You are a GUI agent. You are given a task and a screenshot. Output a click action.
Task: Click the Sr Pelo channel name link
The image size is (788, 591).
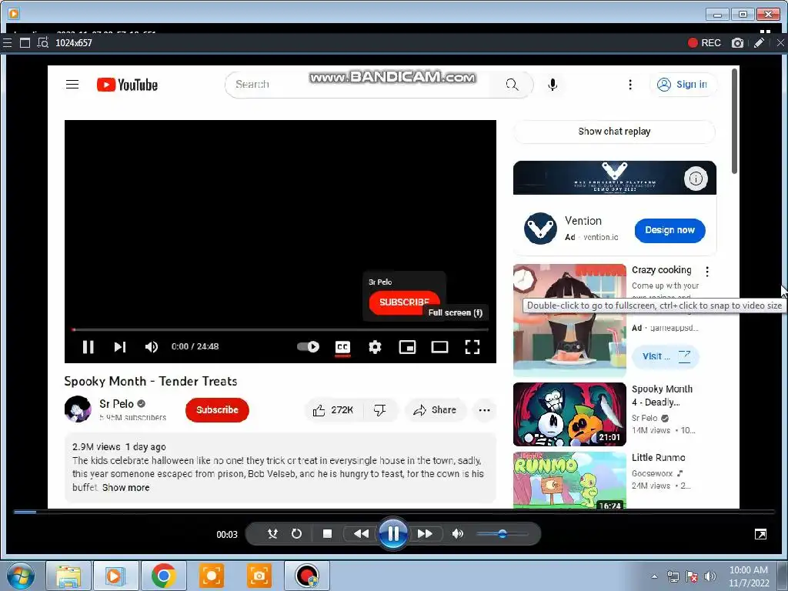[117, 403]
